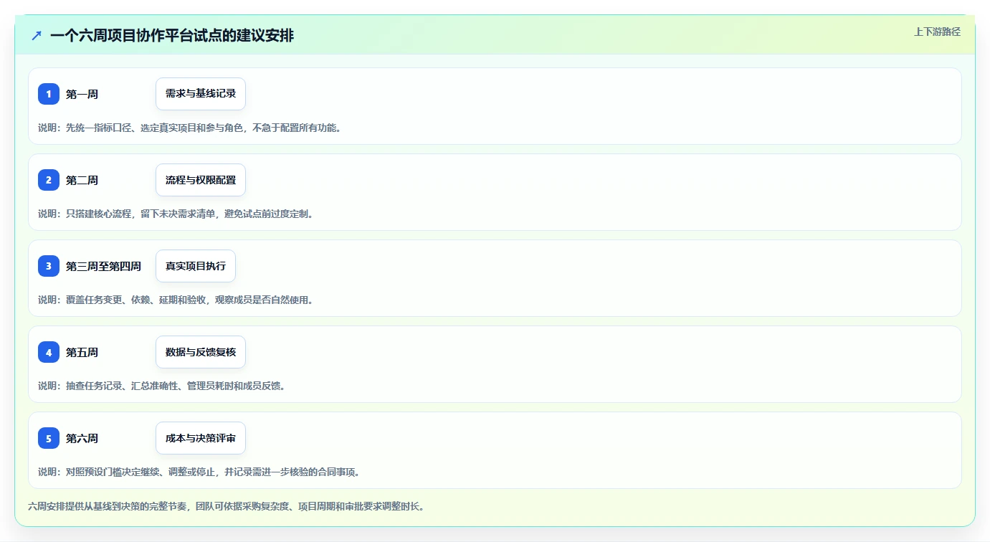Click the note starting 覆盖任务变更
This screenshot has width=990, height=542.
(176, 300)
